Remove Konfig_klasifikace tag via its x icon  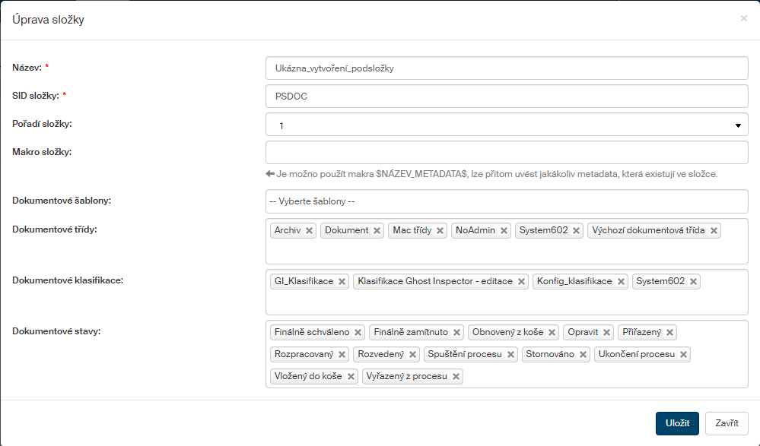coord(621,282)
